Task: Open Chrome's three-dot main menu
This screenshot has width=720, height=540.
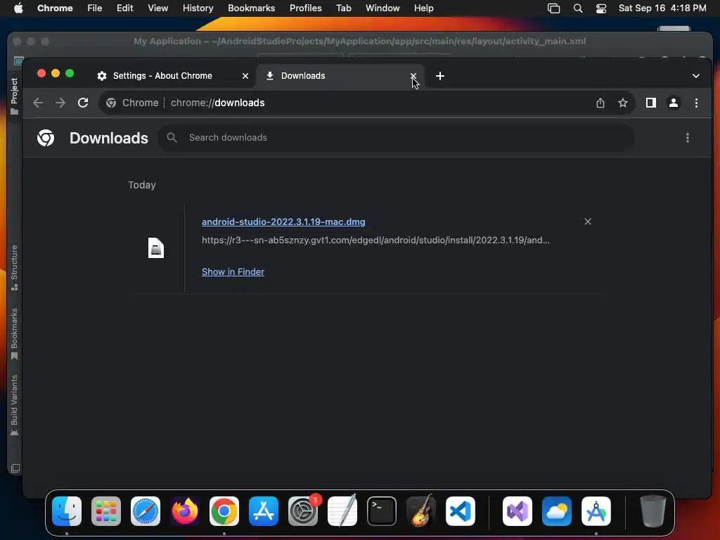Action: (x=696, y=103)
